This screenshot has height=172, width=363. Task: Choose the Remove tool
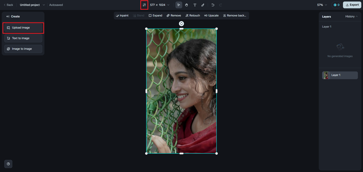[174, 16]
